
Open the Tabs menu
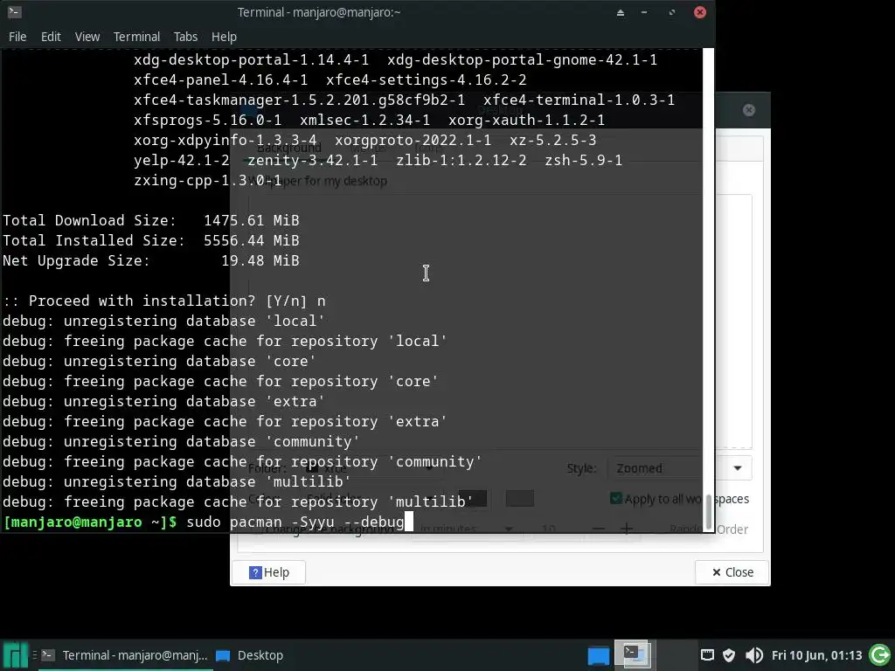pos(185,37)
